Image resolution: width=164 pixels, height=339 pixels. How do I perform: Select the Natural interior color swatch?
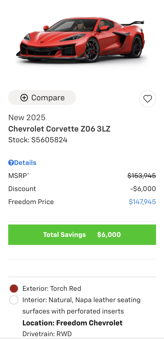[x=14, y=300]
